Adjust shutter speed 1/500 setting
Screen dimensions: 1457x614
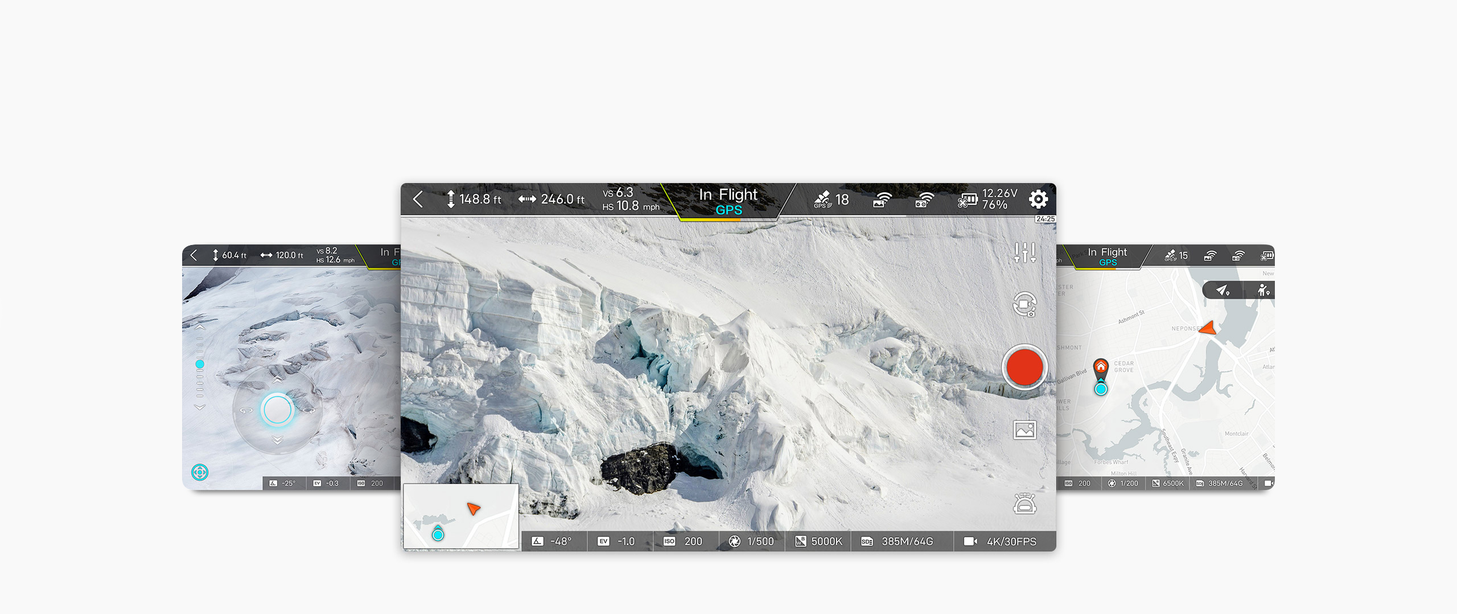point(752,541)
